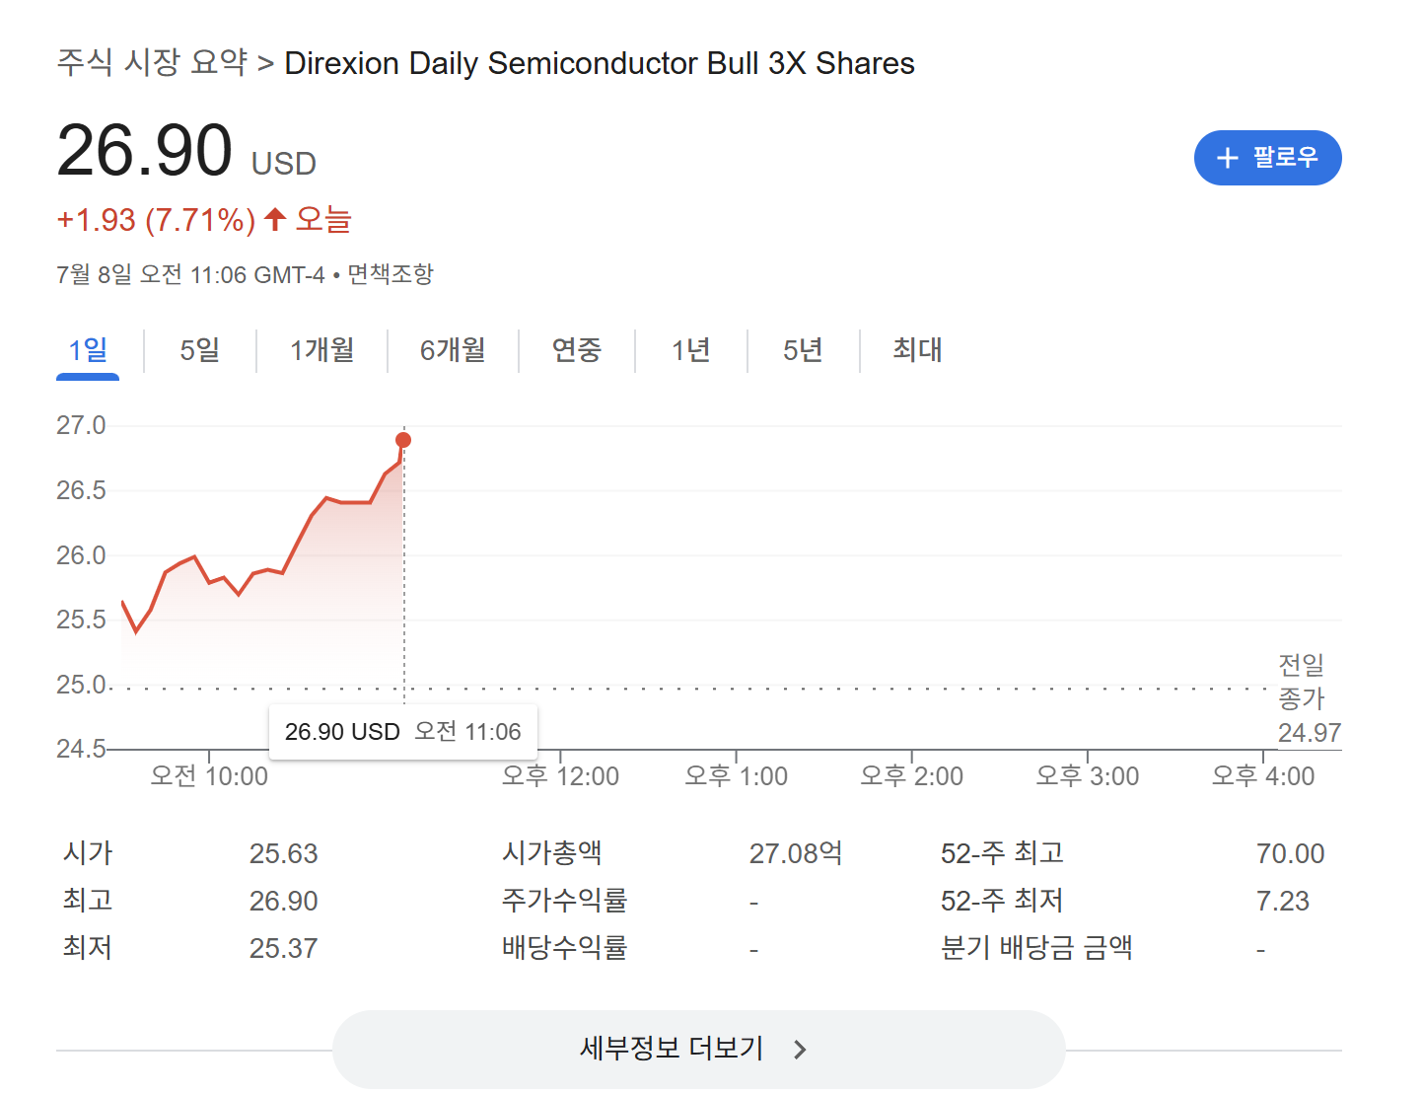Viewport: 1423px width, 1094px height.
Task: Click the chevron arrow beside 세부정보 더보기
Action: 800,1050
